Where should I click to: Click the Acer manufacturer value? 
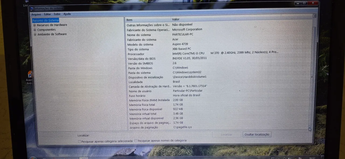point(175,39)
